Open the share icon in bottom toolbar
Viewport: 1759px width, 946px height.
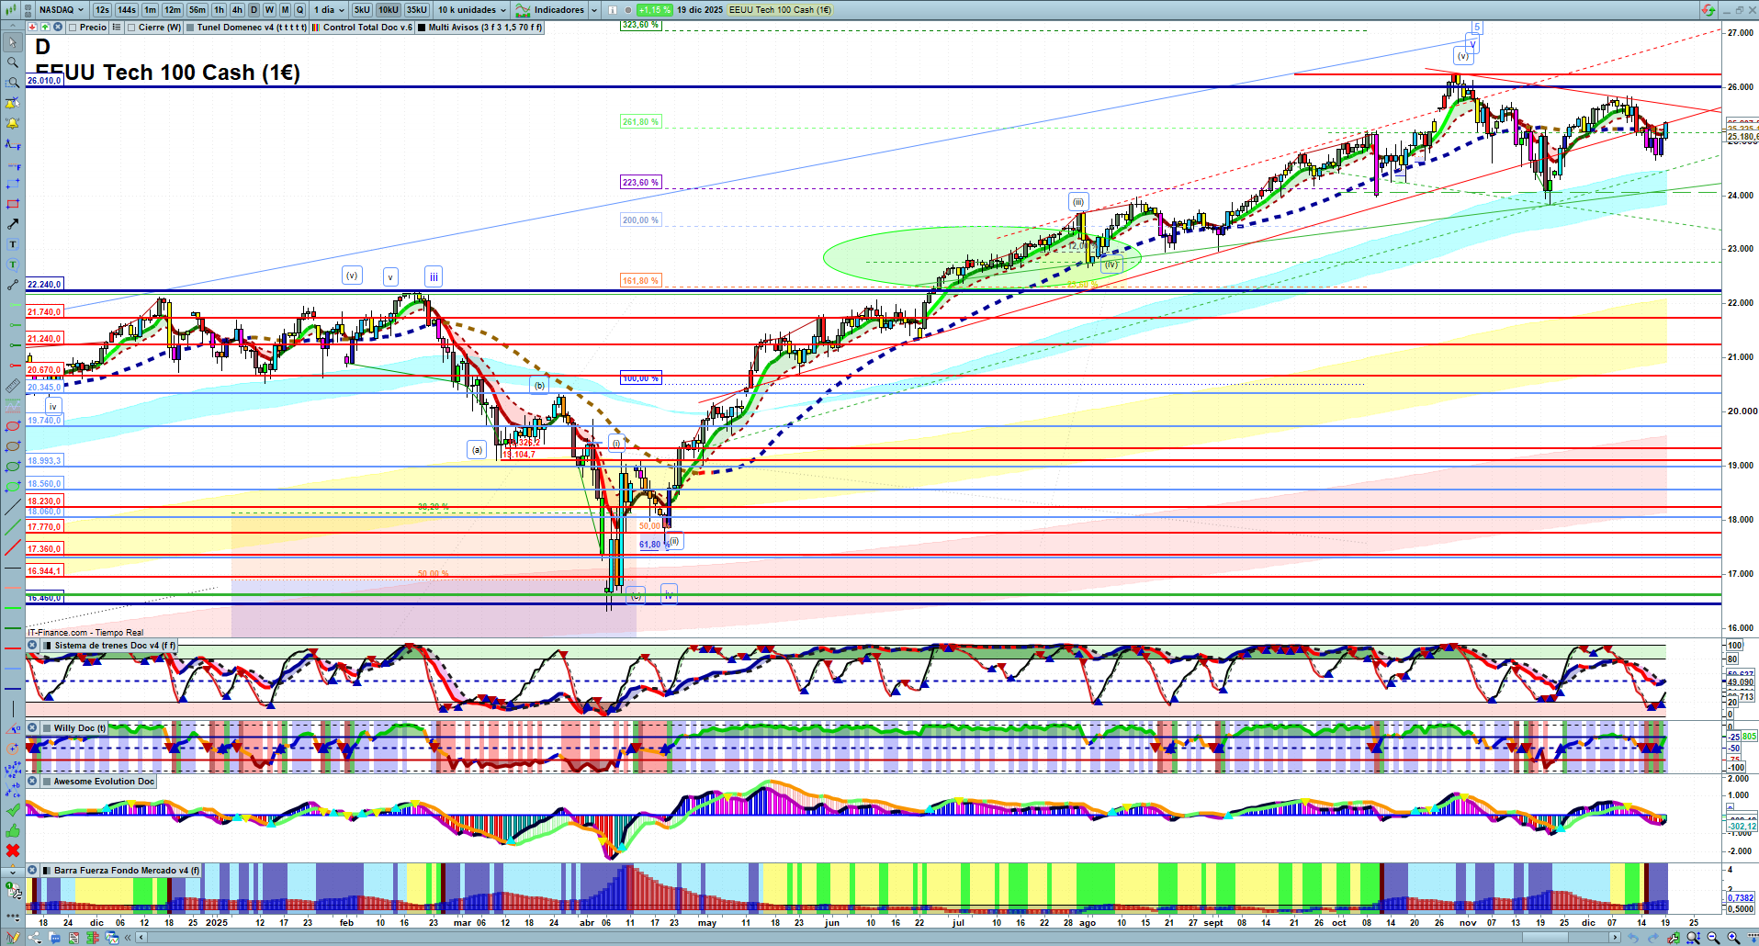[x=35, y=938]
